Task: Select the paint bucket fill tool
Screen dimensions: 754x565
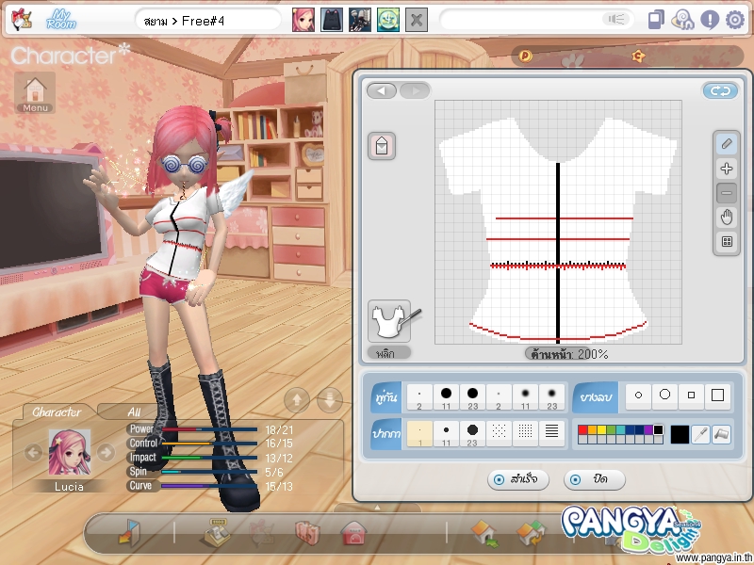Action: [721, 434]
